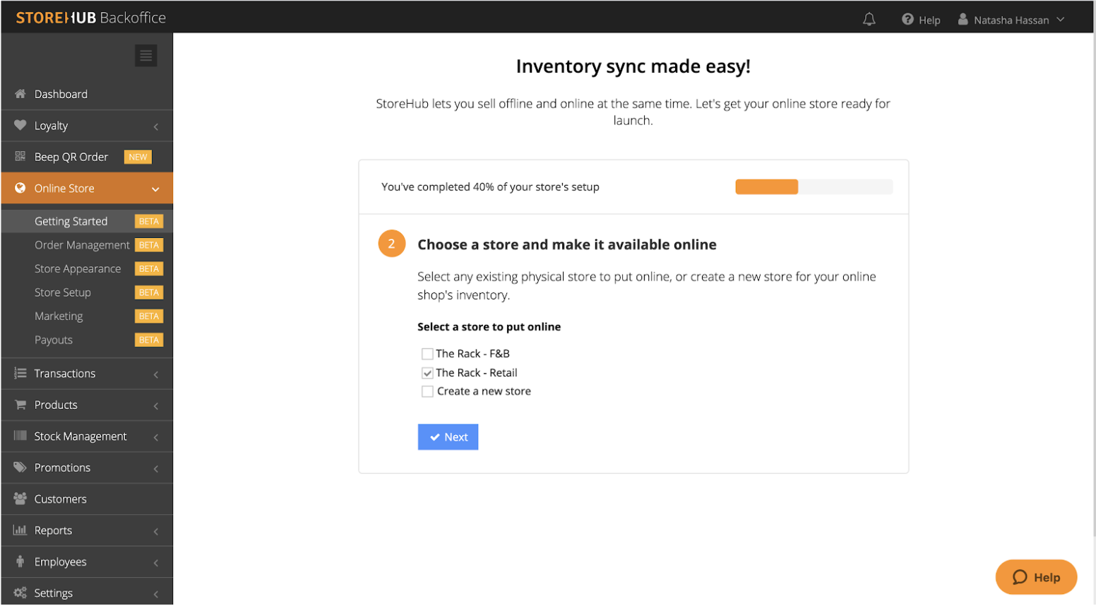
Task: Click the "Create a new store" label text
Action: click(x=484, y=391)
